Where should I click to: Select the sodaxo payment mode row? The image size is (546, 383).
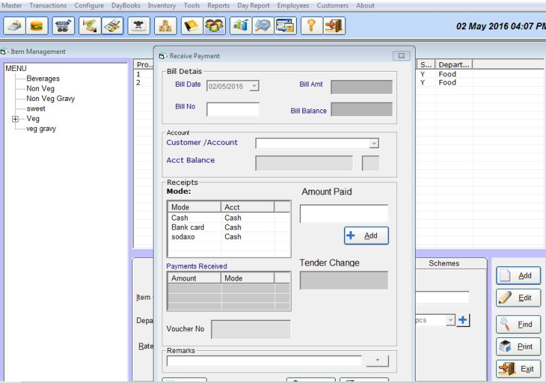coord(229,237)
